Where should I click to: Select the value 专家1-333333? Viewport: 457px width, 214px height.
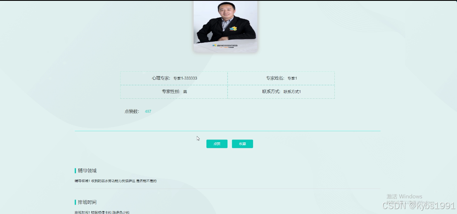tap(185, 78)
